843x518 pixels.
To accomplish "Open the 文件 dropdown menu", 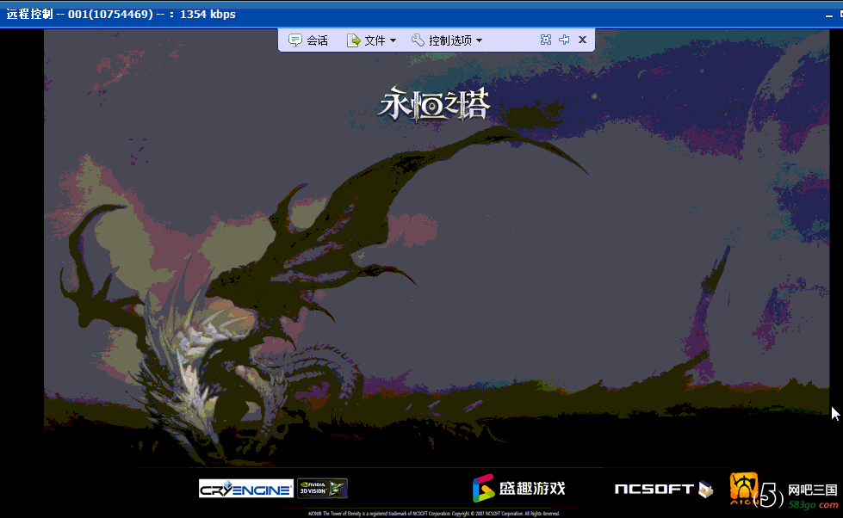I will (x=371, y=40).
